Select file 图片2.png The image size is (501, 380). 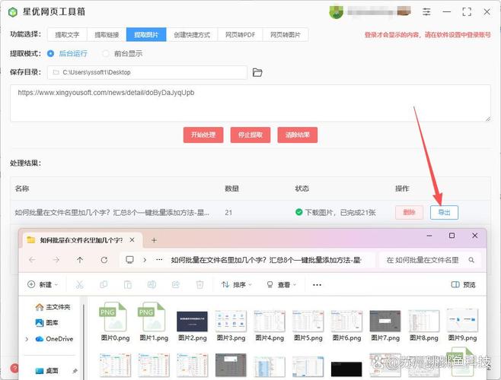point(193,325)
